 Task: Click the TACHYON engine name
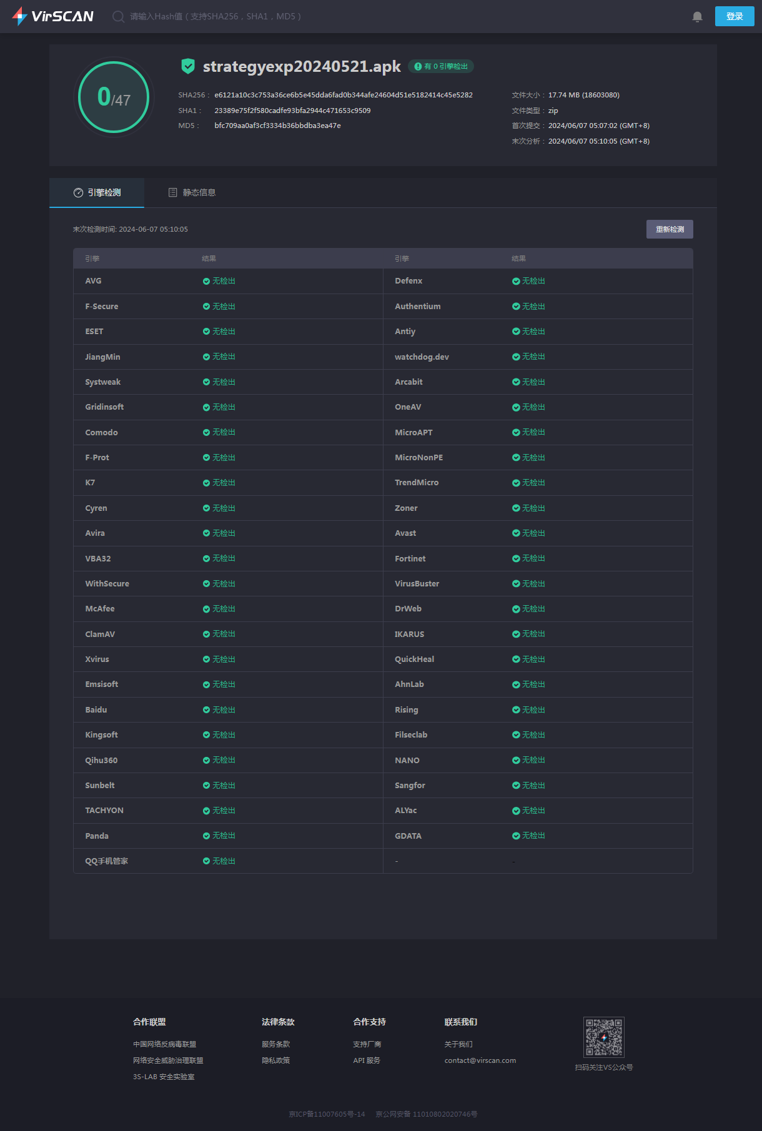(x=104, y=811)
